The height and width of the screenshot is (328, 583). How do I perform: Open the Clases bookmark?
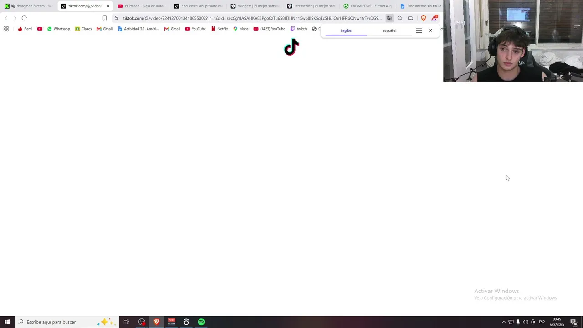point(83,29)
